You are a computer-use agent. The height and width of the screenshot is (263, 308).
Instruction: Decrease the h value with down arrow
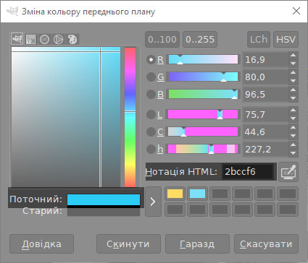294,153
